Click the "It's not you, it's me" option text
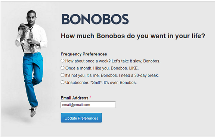217x139 pixels. 82,75
